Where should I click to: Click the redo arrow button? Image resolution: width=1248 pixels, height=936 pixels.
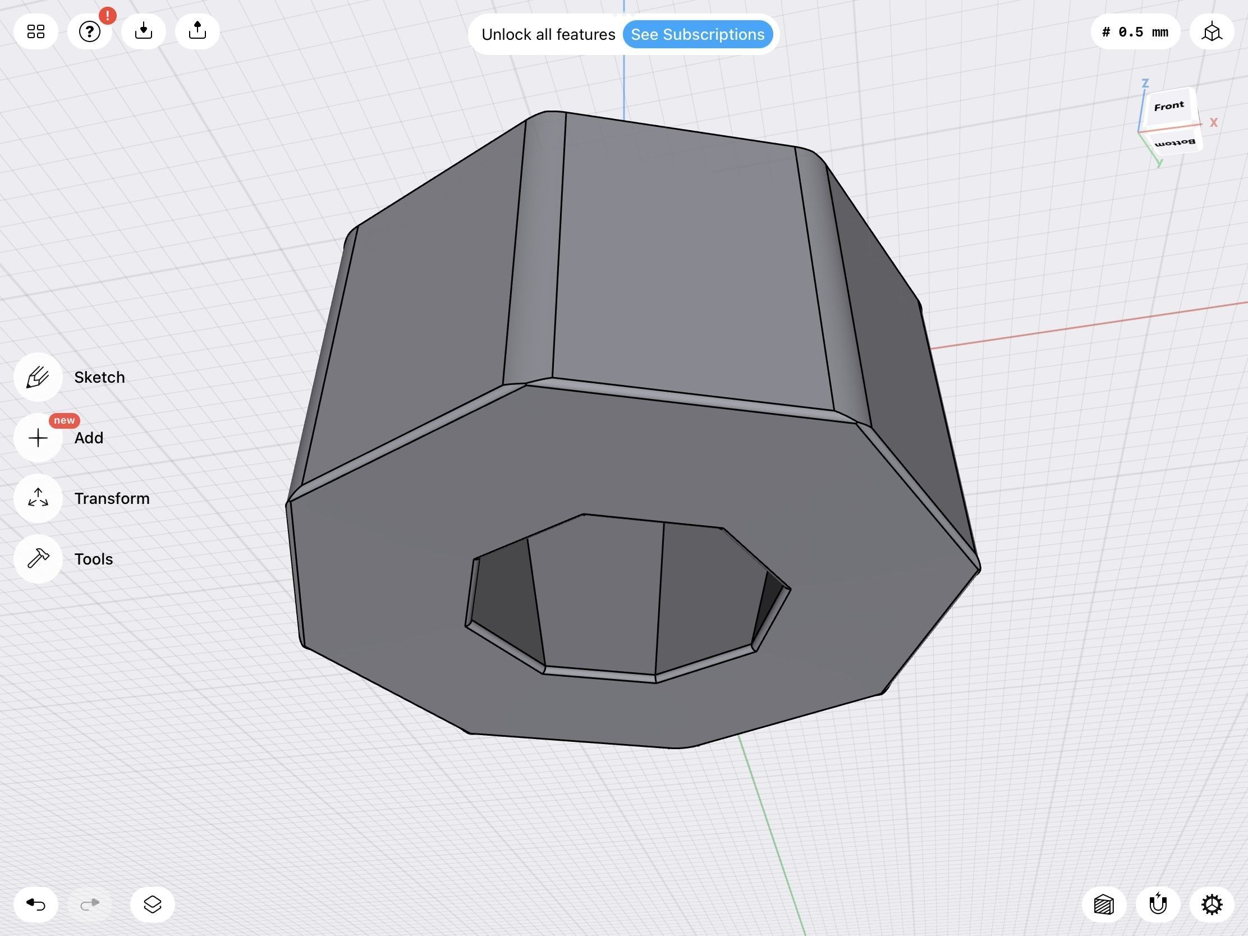click(90, 905)
